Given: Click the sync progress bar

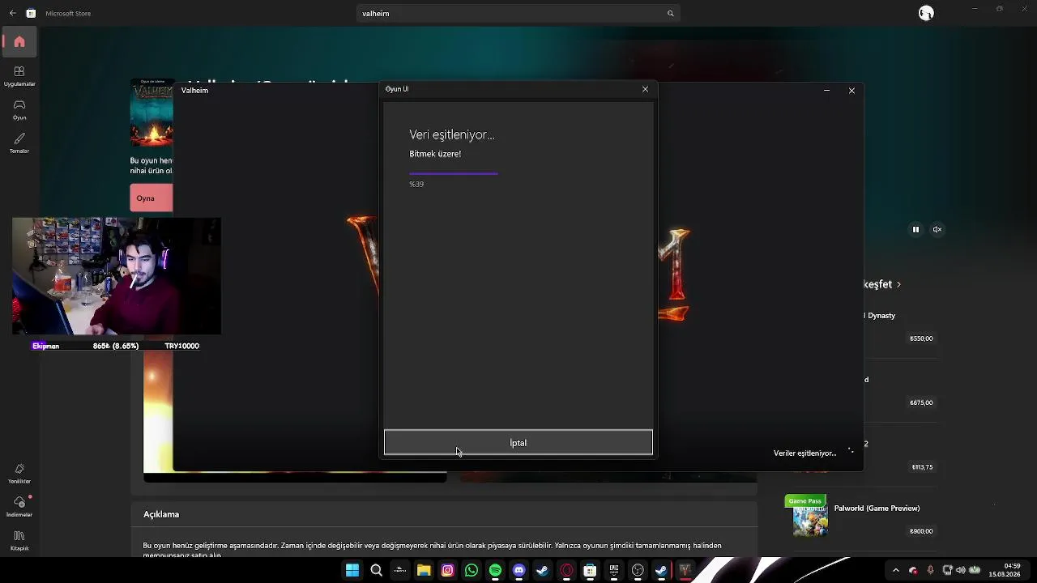Looking at the screenshot, I should tap(454, 173).
